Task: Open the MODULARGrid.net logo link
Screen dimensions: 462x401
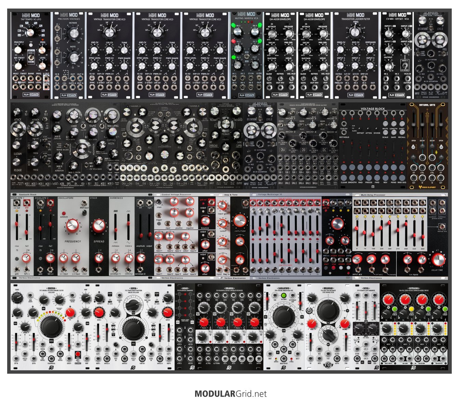Action: coord(231,394)
